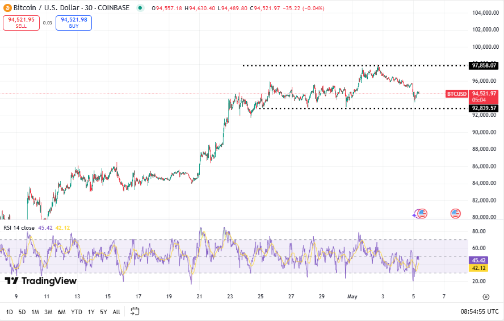Click the BTCUSD current price tag
Viewport: 504px width, 321px height.
click(457, 94)
